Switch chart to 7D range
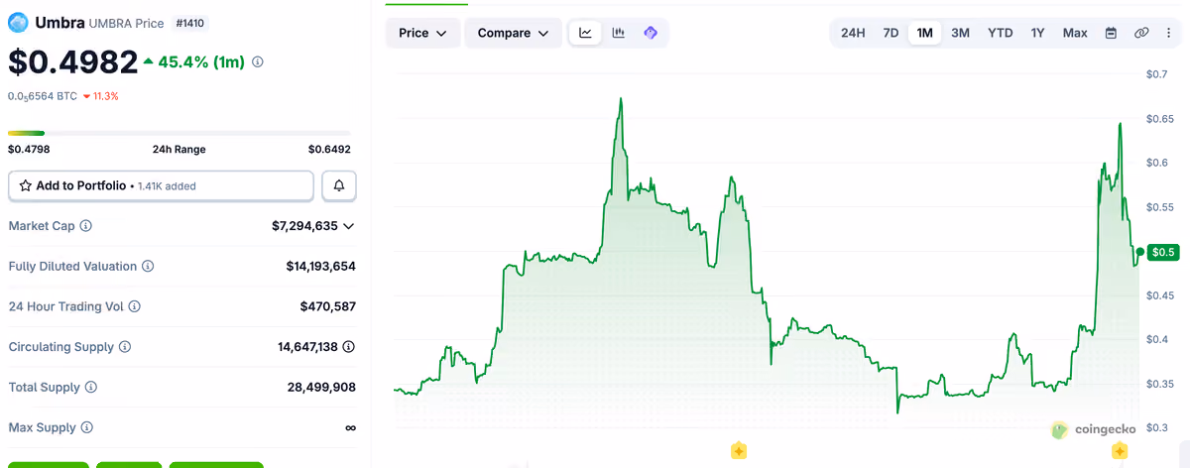 tap(891, 33)
